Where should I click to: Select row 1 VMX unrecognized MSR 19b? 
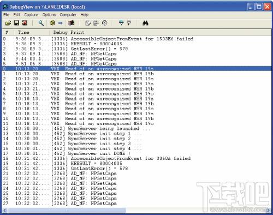(136, 74)
